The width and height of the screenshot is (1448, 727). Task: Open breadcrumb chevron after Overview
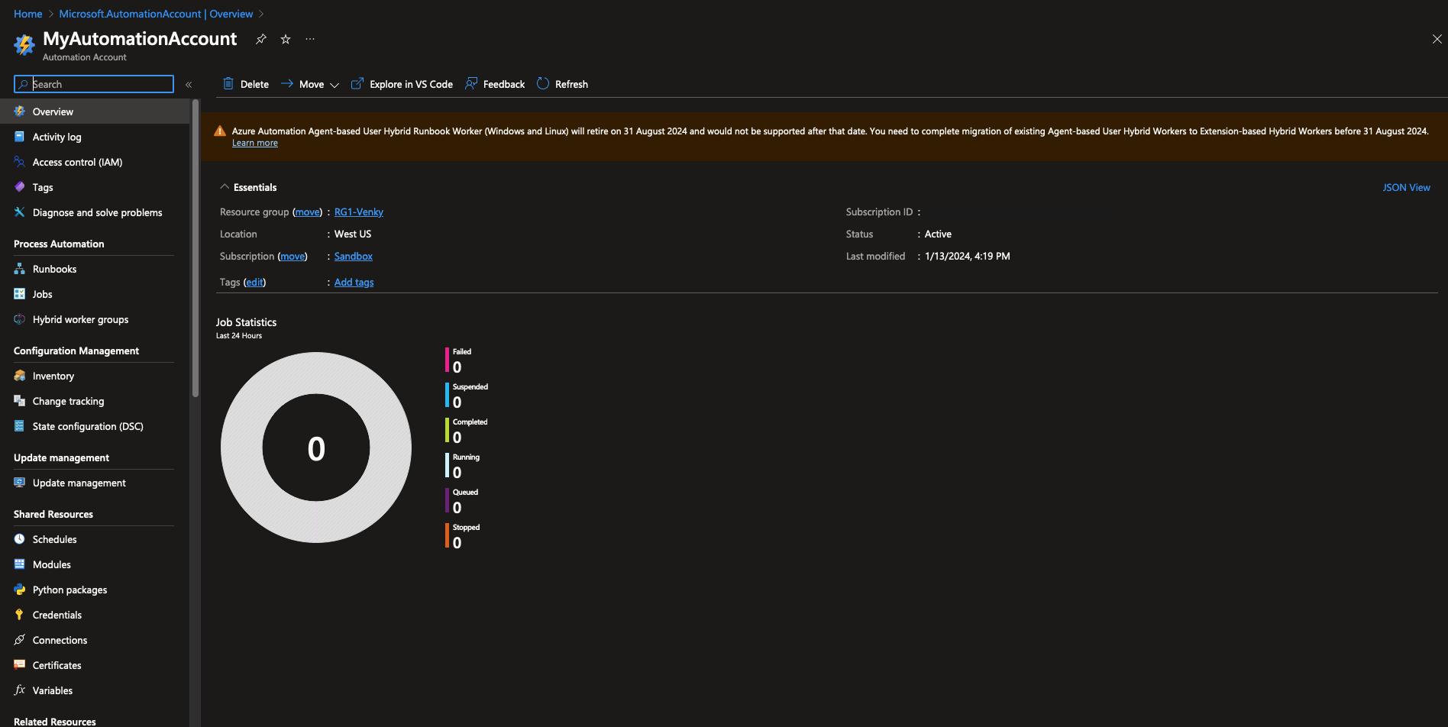[x=261, y=14]
